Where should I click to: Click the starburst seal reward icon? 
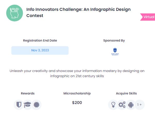pos(36,105)
